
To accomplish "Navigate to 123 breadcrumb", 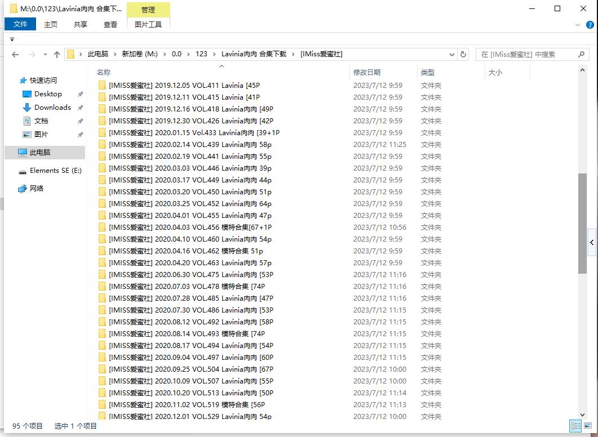I will pos(201,54).
